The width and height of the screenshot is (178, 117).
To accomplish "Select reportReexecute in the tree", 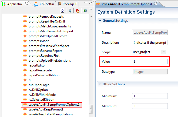I will tap(40, 70).
